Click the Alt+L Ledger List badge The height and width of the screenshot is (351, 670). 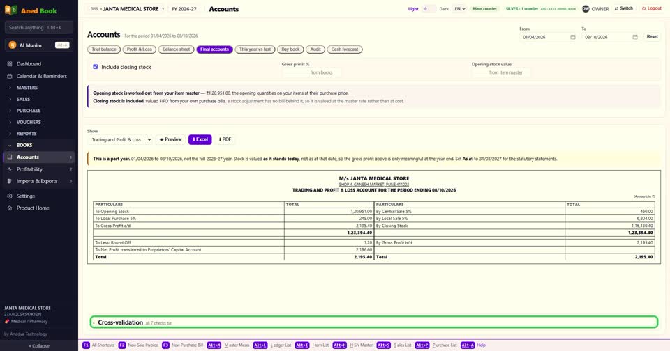[260, 345]
